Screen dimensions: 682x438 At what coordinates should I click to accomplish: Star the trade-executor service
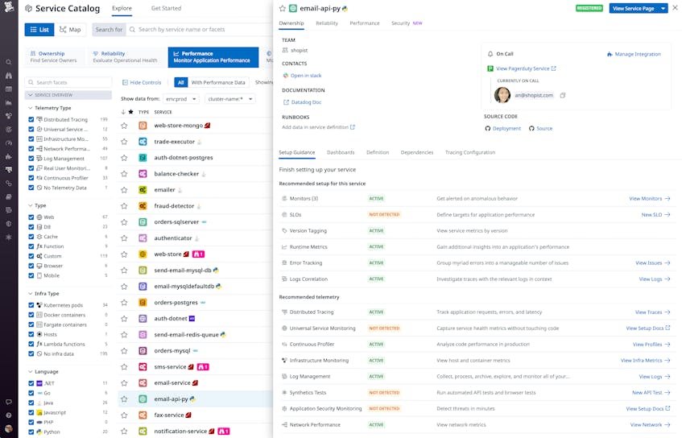click(124, 142)
